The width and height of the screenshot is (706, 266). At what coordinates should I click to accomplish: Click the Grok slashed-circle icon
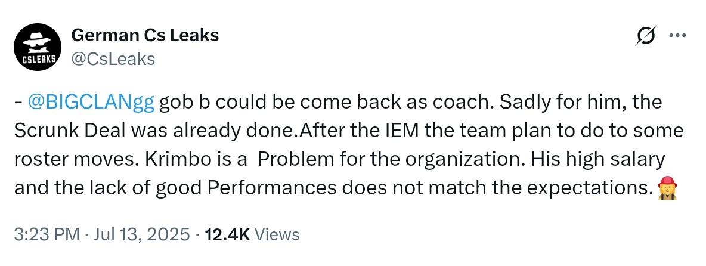(645, 36)
